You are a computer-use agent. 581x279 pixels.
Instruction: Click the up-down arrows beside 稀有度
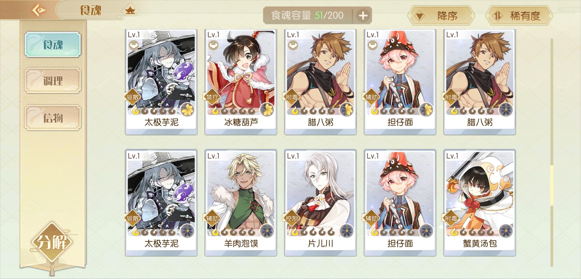[497, 16]
